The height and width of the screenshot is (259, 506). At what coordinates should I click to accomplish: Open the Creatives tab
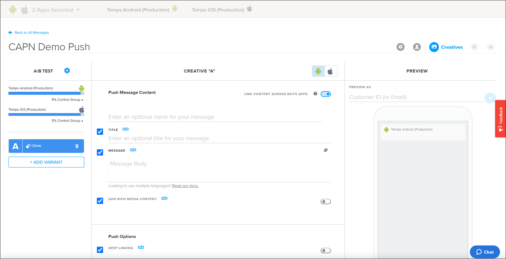point(446,47)
